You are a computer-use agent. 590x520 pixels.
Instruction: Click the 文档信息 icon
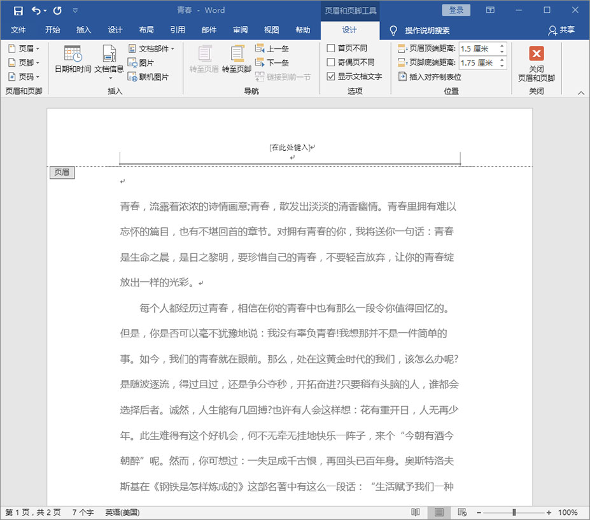tap(109, 53)
